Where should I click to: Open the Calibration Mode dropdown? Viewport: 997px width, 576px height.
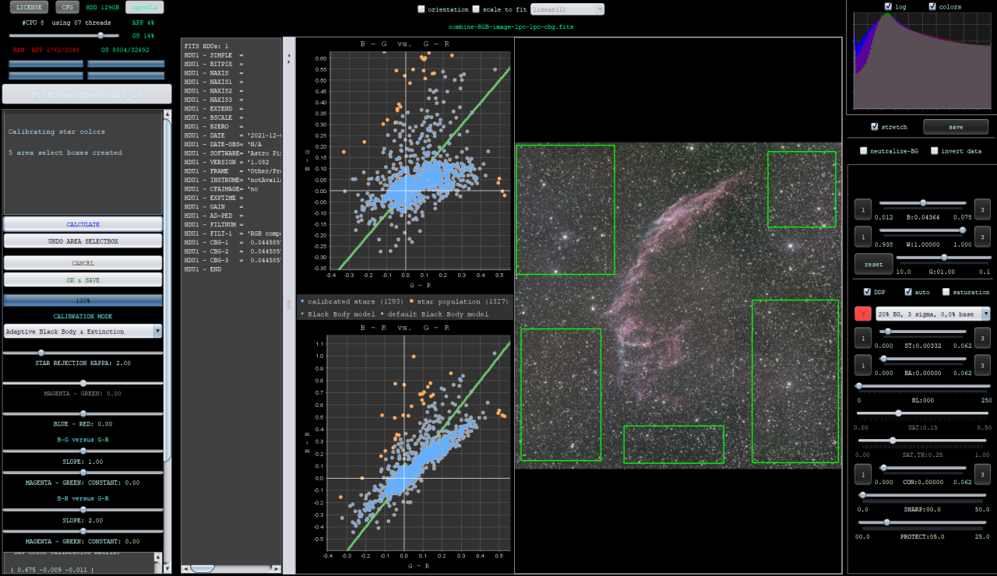tap(83, 331)
